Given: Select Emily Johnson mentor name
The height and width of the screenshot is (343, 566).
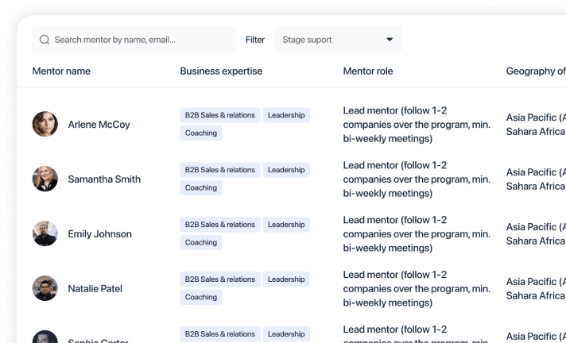Looking at the screenshot, I should coord(99,234).
